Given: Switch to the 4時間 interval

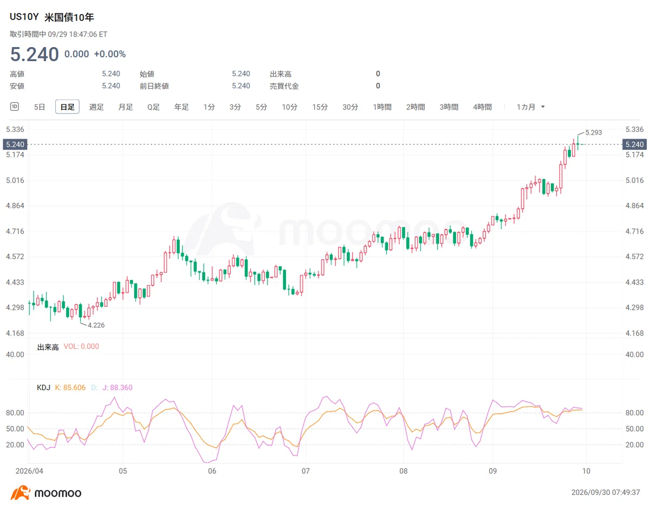Looking at the screenshot, I should (482, 107).
